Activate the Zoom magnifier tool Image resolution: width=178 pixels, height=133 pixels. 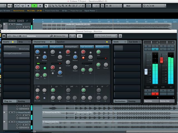click(63, 6)
